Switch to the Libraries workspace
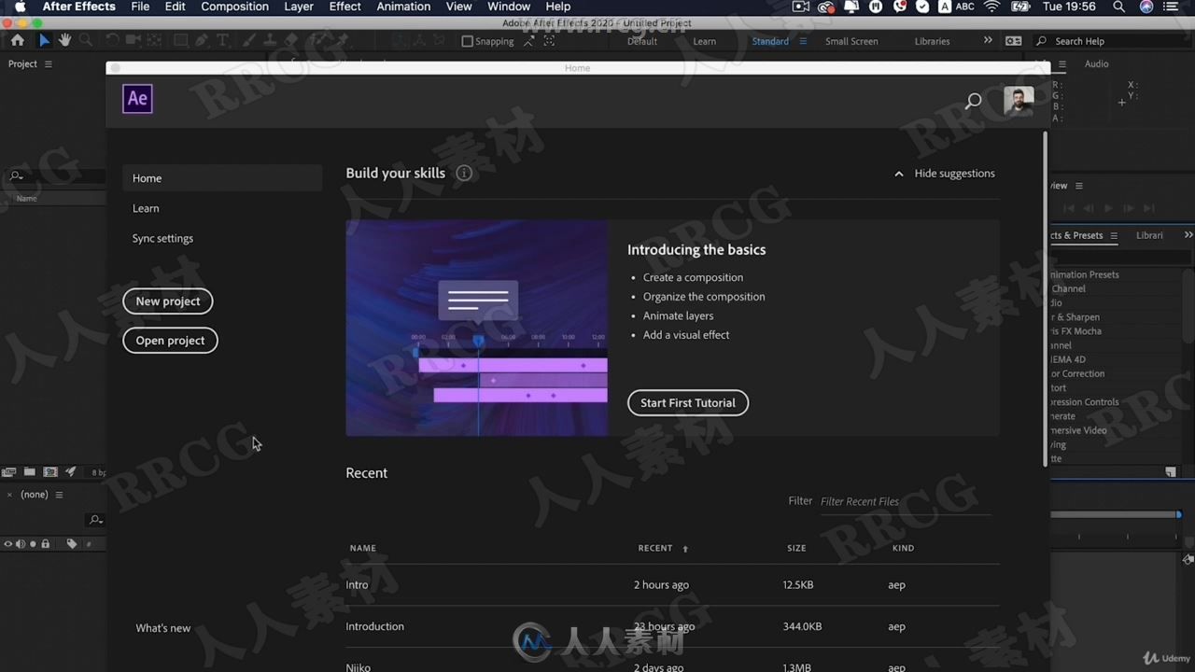 (x=932, y=41)
